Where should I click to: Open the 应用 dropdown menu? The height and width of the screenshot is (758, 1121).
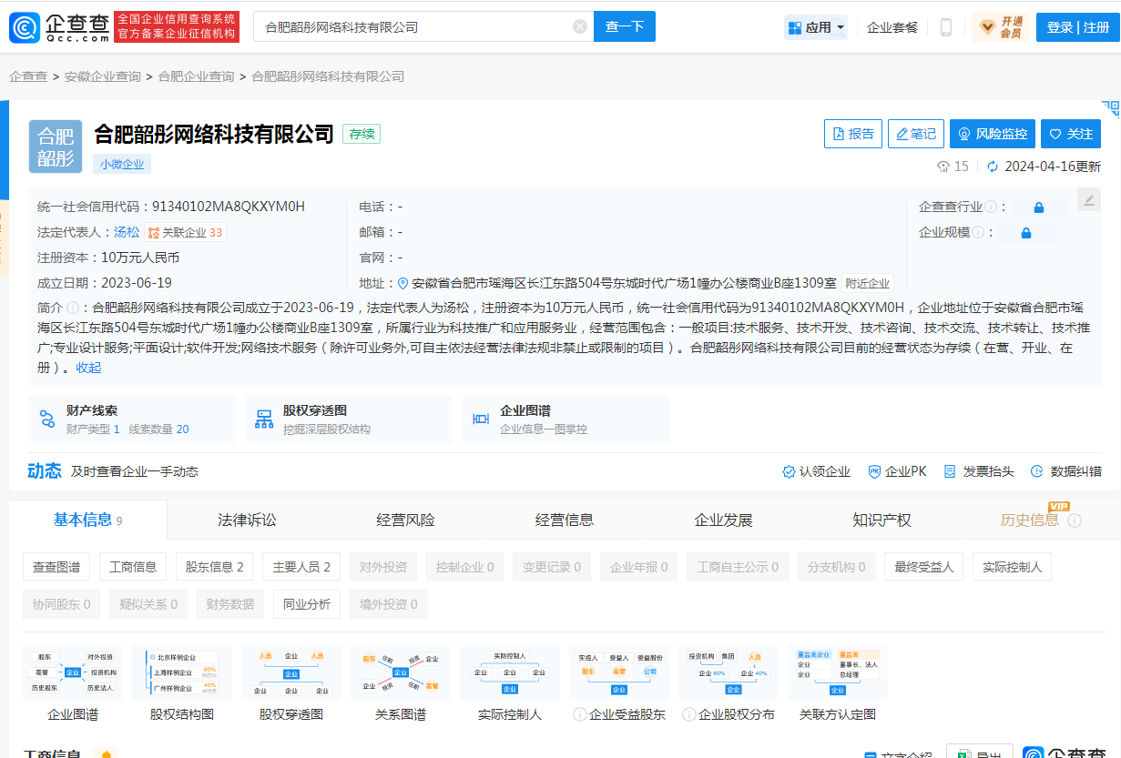(x=815, y=26)
